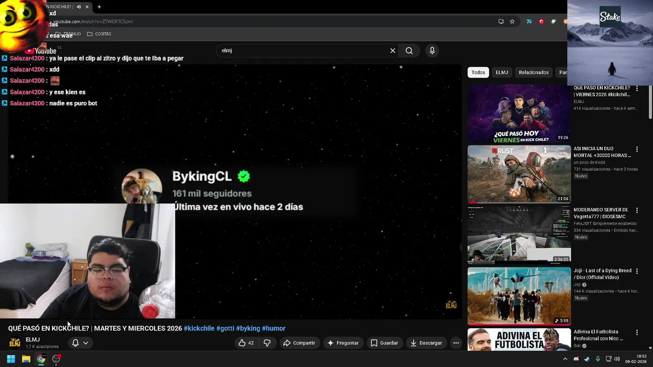This screenshot has width=653, height=367.
Task: Open the red circular extension icon
Action: click(541, 21)
